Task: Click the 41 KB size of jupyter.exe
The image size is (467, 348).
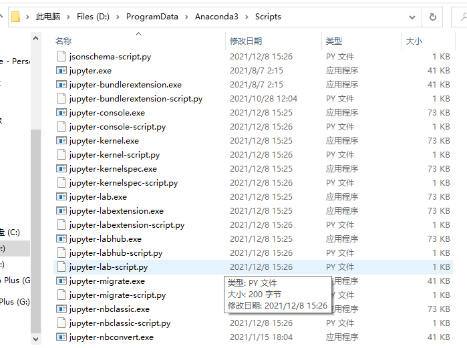Action: click(439, 71)
